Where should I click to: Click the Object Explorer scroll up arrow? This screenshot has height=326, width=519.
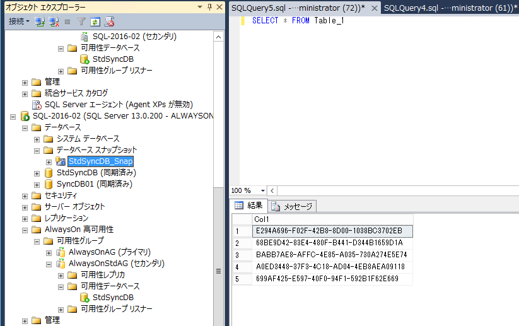[218, 37]
